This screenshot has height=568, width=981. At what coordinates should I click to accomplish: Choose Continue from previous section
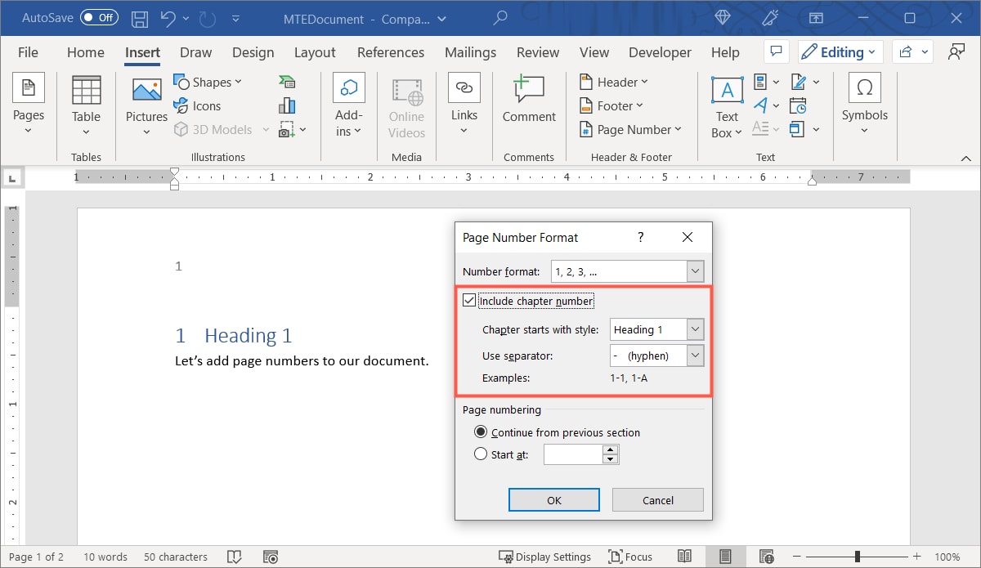[481, 432]
